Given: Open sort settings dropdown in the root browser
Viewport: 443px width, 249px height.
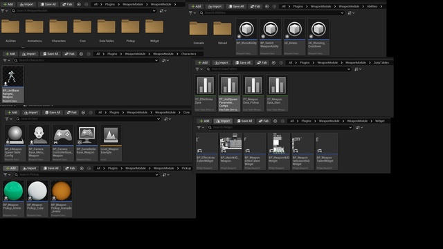Looking at the screenshot, I should pyautogui.click(x=163, y=11).
